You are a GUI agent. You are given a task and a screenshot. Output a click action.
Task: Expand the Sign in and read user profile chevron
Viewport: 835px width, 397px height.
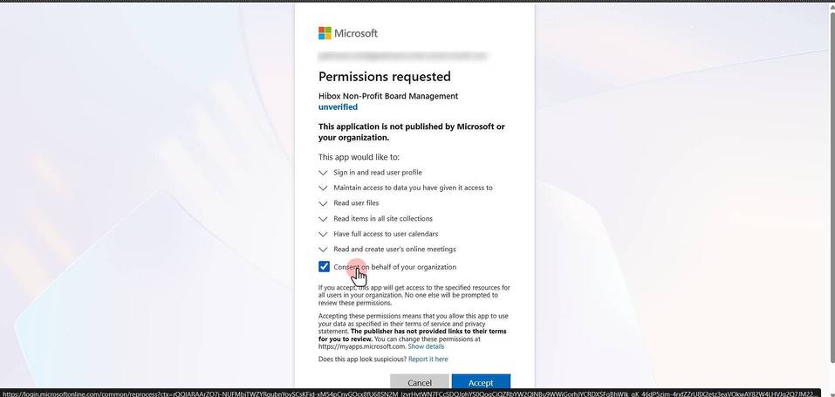click(323, 173)
